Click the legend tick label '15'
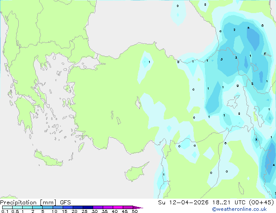Viewport: 276px width, 213px height. click(x=64, y=211)
